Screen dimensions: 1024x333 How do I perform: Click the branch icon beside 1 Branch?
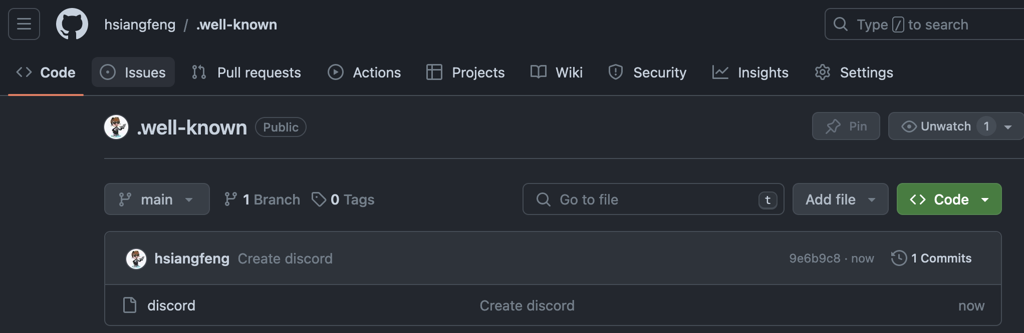point(230,199)
